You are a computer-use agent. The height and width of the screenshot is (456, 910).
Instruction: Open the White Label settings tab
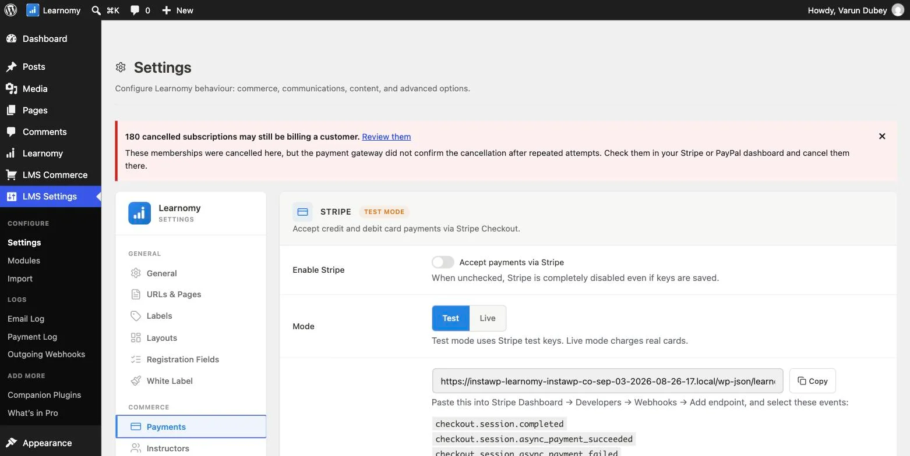click(191, 381)
